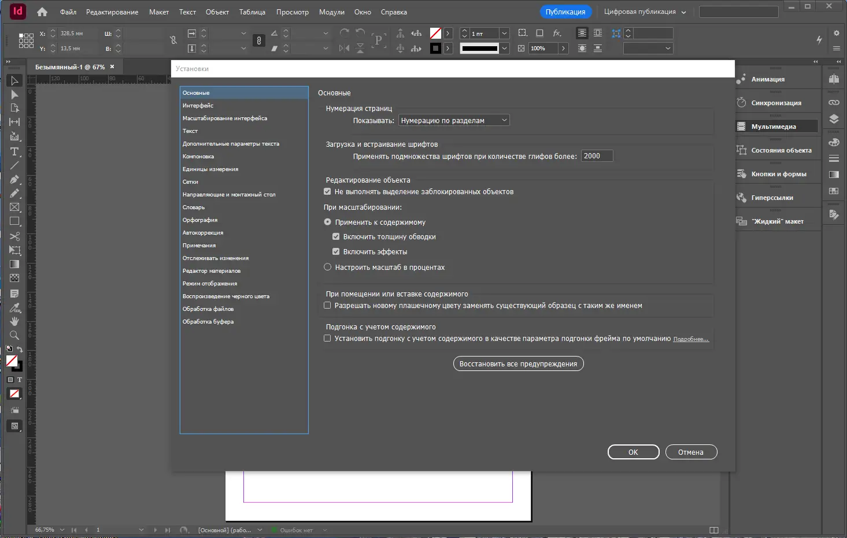Enable 'Разрешать новому плашечному цвету' checkbox
Screen dimensions: 847x538
click(327, 306)
